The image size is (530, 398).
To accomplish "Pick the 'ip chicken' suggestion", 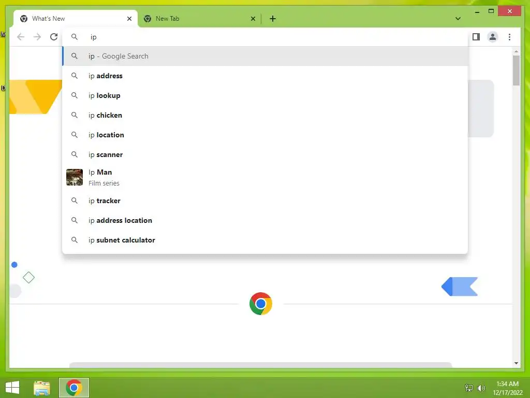I will tap(265, 115).
